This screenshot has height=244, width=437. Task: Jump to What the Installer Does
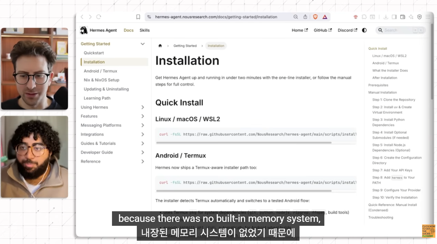tap(390, 70)
